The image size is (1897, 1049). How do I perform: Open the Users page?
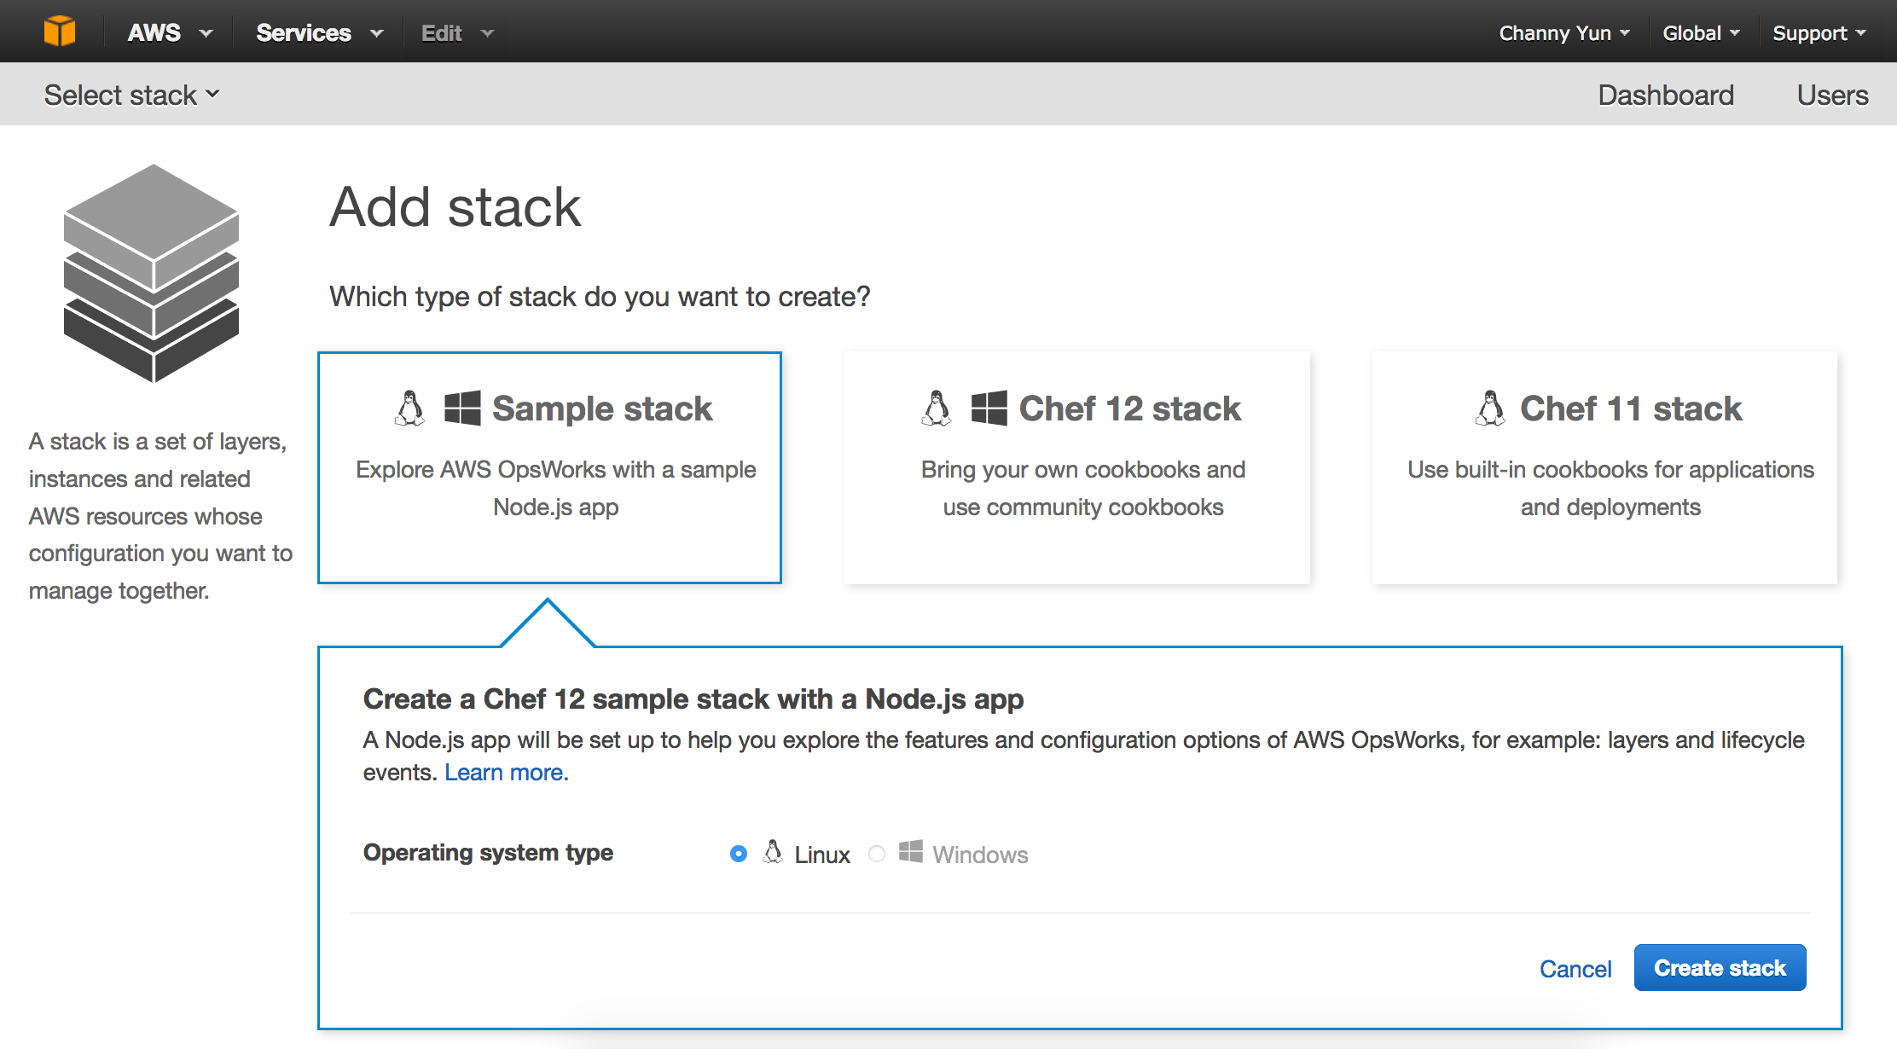[x=1832, y=95]
